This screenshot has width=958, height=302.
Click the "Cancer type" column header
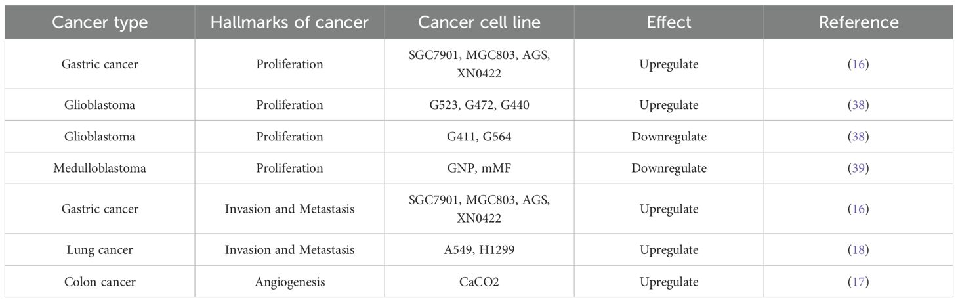100,22
